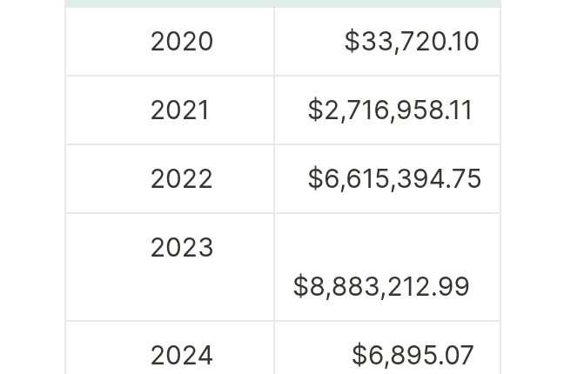Screen dimensions: 584x374
Task: Click the 2024 year cell
Action: coord(181,355)
